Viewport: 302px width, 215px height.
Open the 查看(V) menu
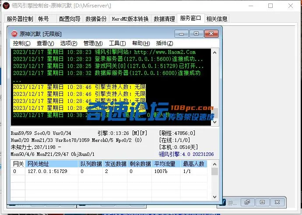(x=45, y=43)
